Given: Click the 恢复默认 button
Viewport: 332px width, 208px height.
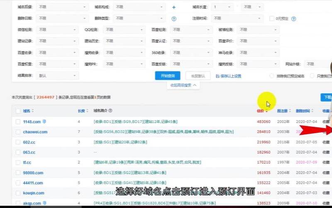Looking at the screenshot, I should pos(198,76).
